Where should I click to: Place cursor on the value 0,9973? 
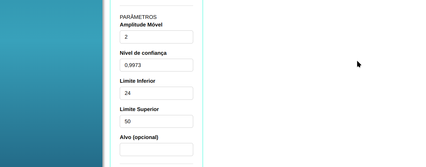point(133,65)
